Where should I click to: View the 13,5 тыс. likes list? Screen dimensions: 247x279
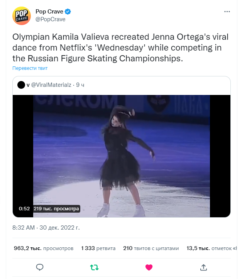click(x=210, y=249)
